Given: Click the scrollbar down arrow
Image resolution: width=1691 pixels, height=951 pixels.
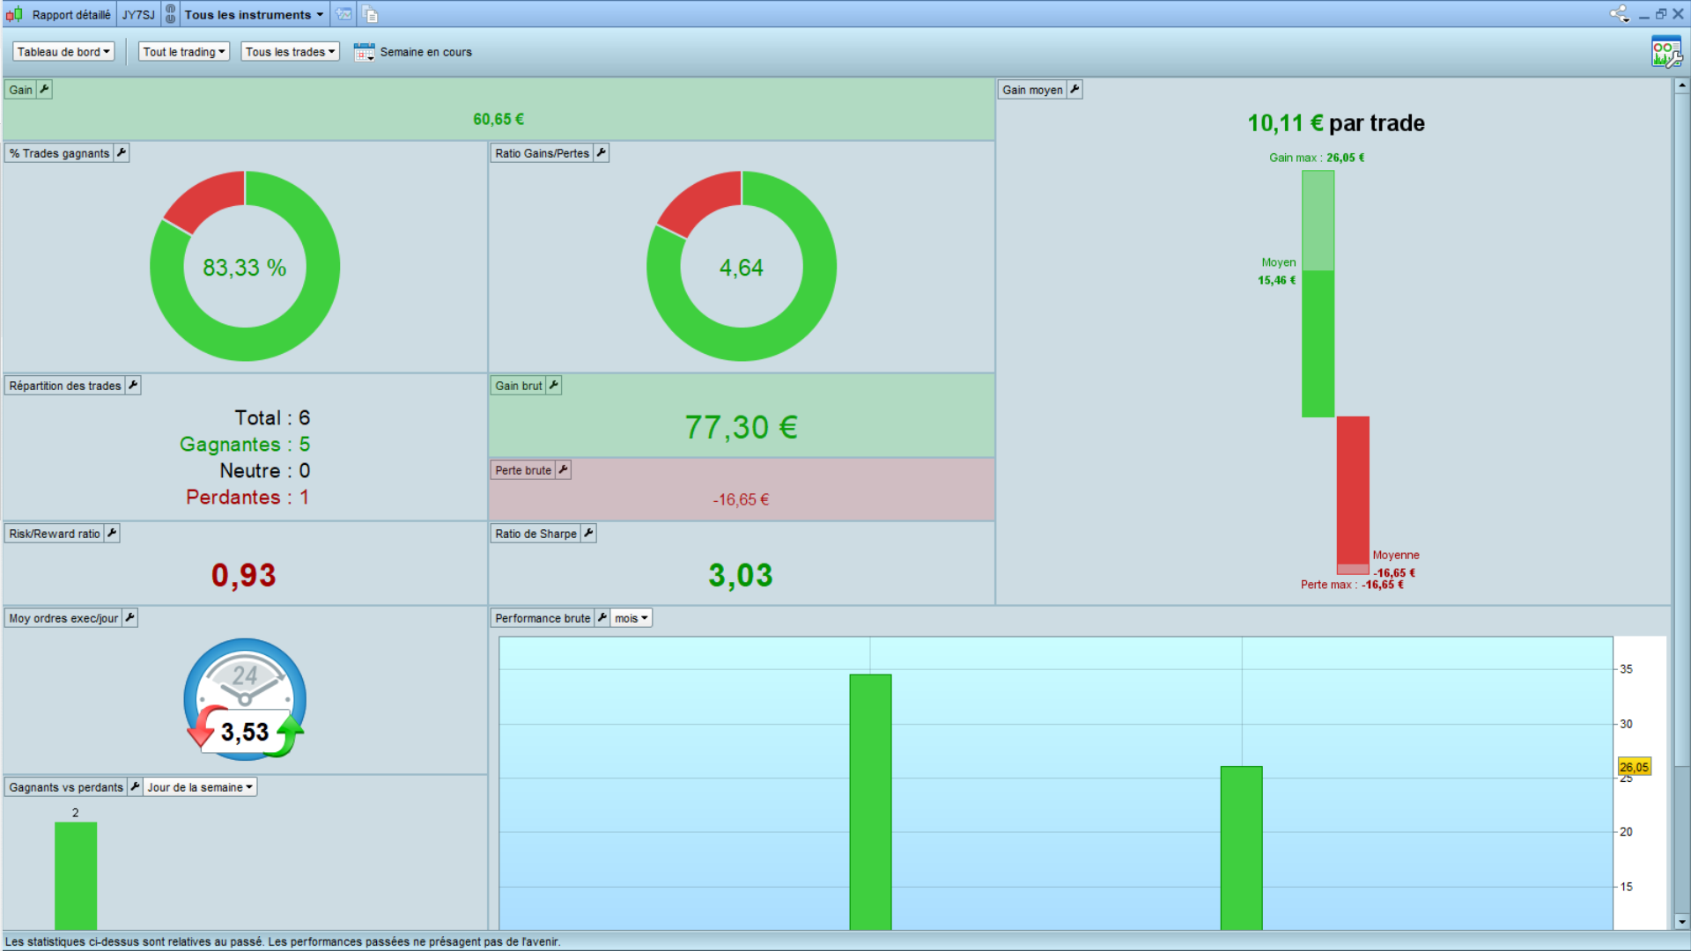Looking at the screenshot, I should 1681,922.
